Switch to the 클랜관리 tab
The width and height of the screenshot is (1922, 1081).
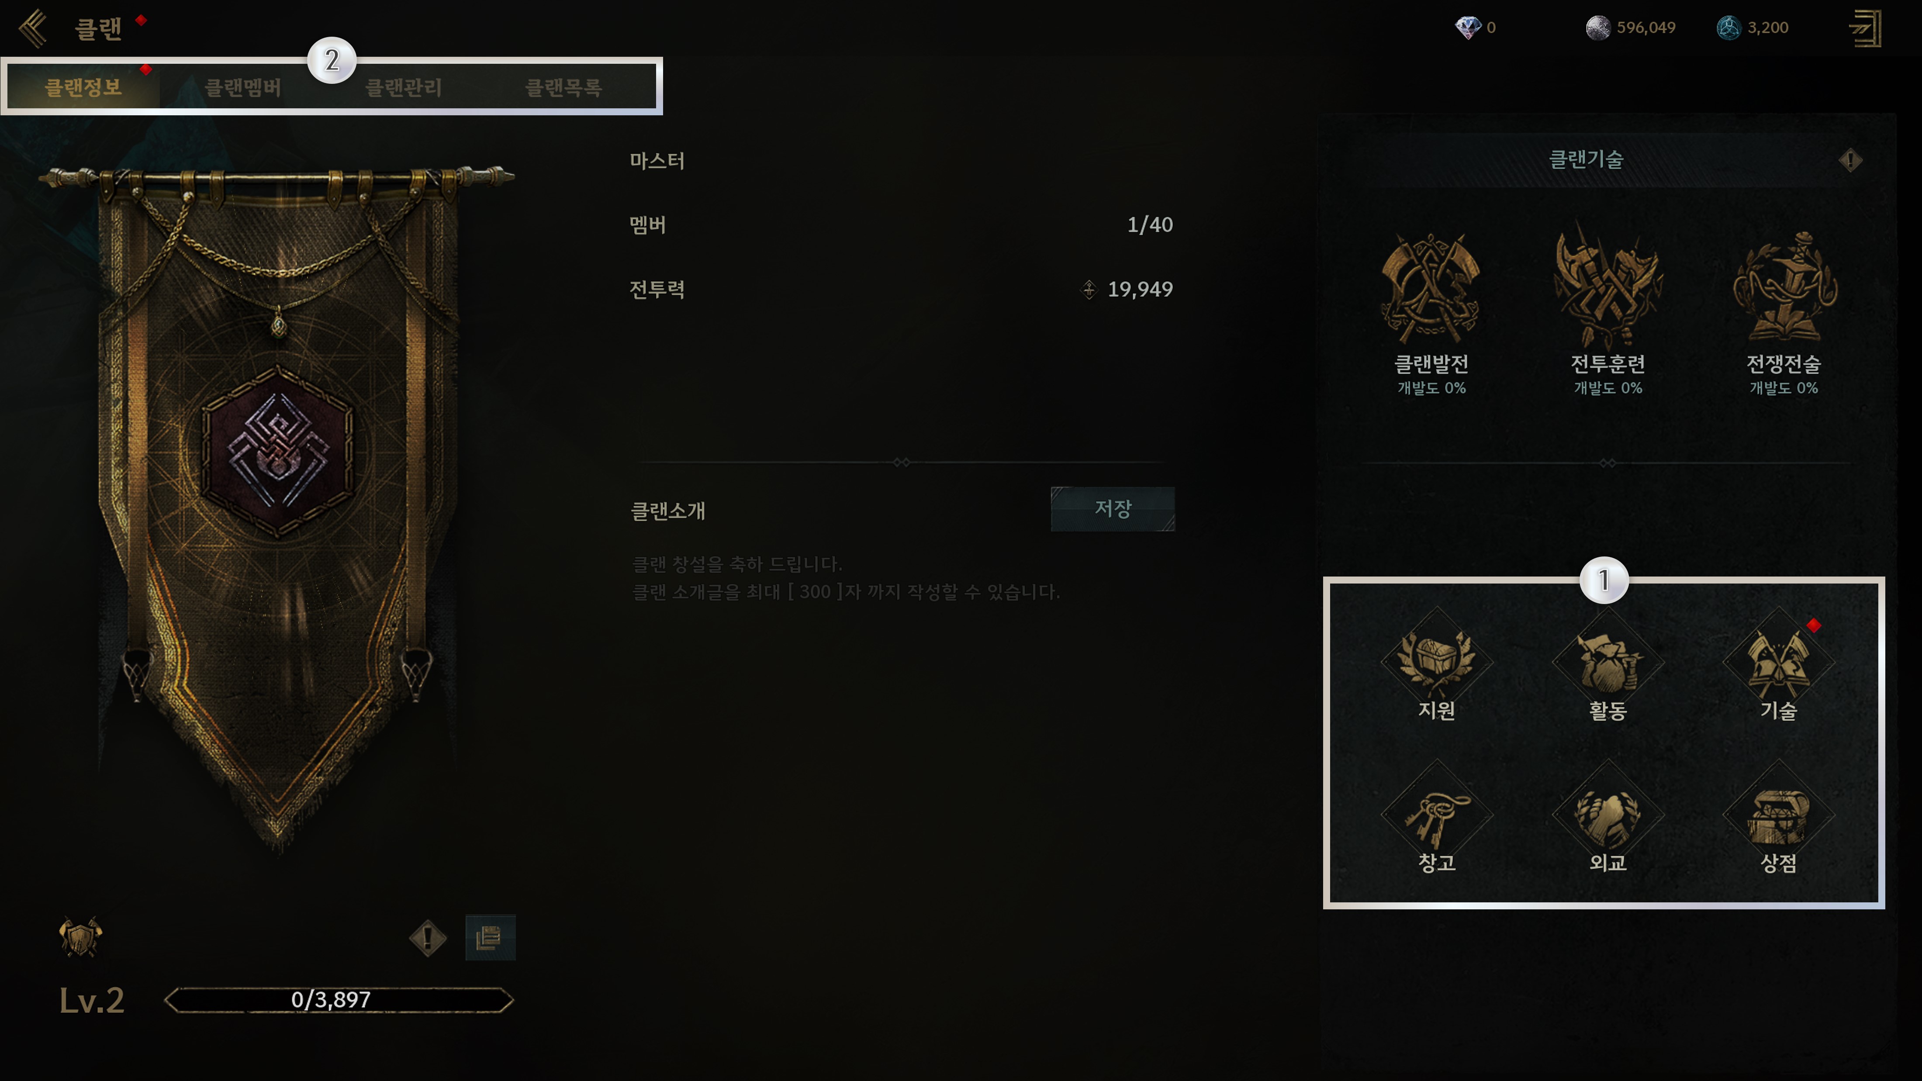pyautogui.click(x=404, y=87)
